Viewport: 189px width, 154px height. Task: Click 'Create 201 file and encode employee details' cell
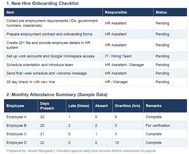pyautogui.click(x=53, y=45)
